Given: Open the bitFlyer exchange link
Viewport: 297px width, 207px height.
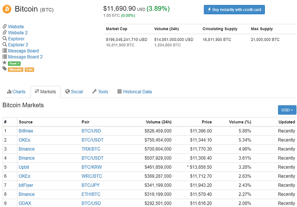Looking at the screenshot, I should click(x=26, y=185).
